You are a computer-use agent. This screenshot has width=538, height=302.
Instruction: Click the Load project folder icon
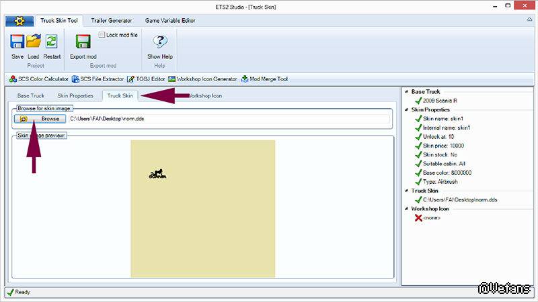(34, 42)
